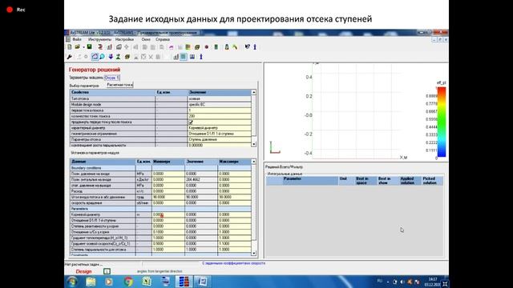Click the Module design mode value cell
The image size is (513, 288).
coord(220,105)
